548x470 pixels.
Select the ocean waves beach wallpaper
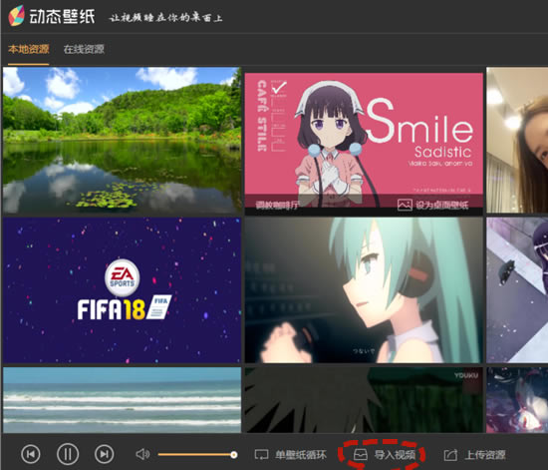(x=122, y=400)
